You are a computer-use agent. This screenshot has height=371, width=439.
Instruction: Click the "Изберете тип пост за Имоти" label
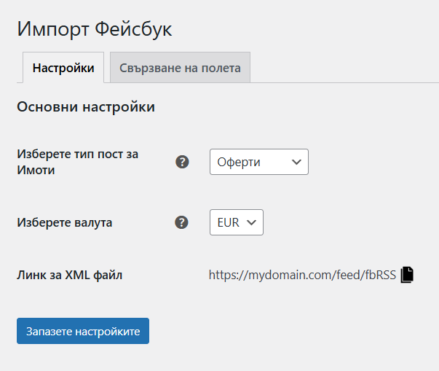(77, 162)
